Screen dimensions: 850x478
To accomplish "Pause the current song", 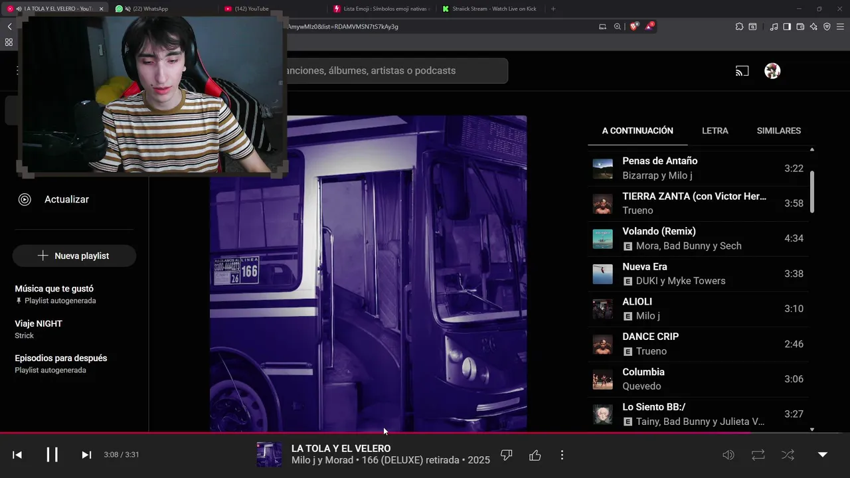I will [52, 455].
